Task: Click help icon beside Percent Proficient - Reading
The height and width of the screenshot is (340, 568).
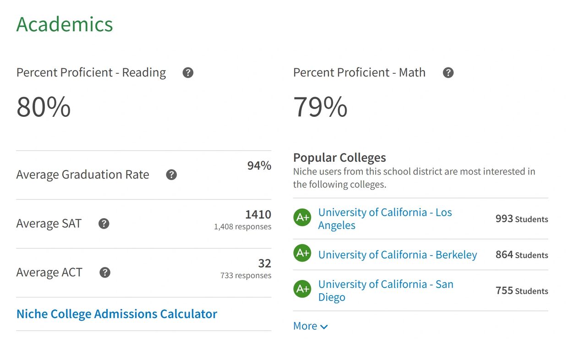Action: 188,73
